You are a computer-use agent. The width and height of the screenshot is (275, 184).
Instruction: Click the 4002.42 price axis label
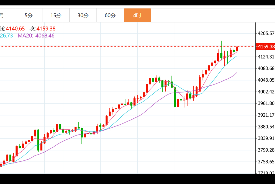(266, 92)
